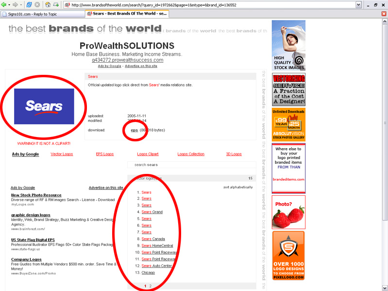Download the eps file

click(135, 130)
